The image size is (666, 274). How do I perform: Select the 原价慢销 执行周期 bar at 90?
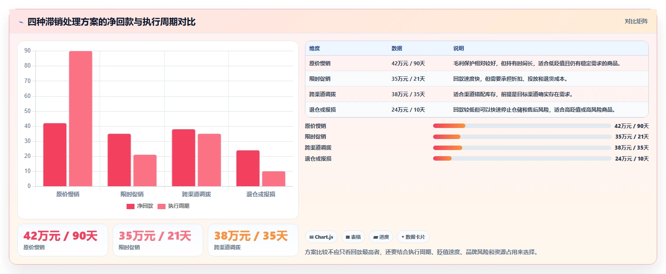coord(80,119)
